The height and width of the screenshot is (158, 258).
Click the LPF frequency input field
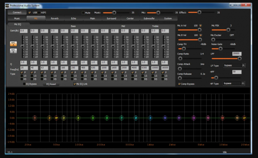[236, 53]
